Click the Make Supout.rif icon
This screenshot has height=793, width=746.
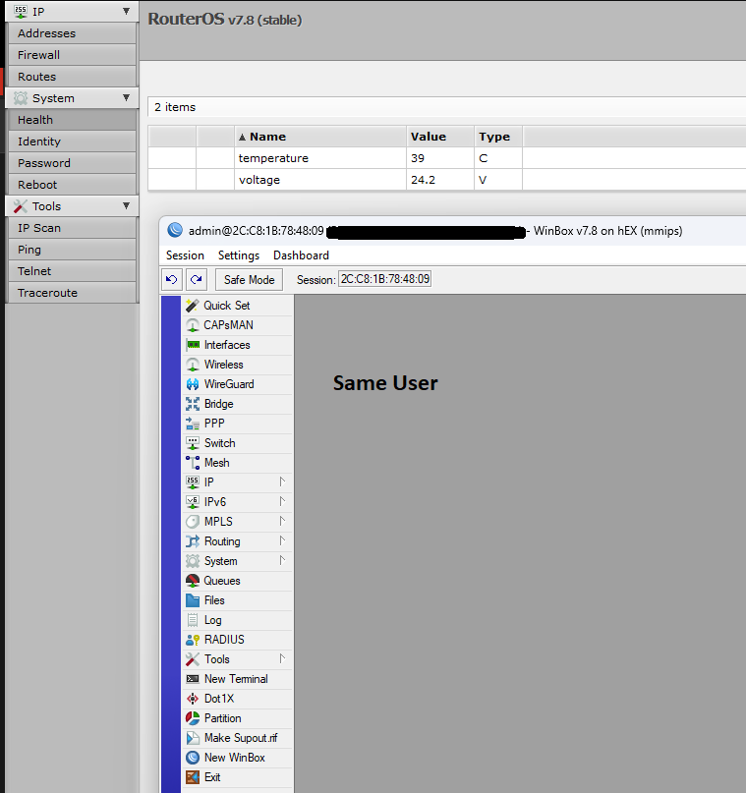point(193,738)
